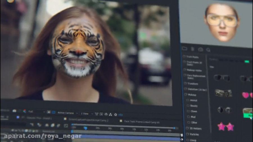Click the document icon in plugin toolbar
This screenshot has height=142, width=253.
point(193,49)
